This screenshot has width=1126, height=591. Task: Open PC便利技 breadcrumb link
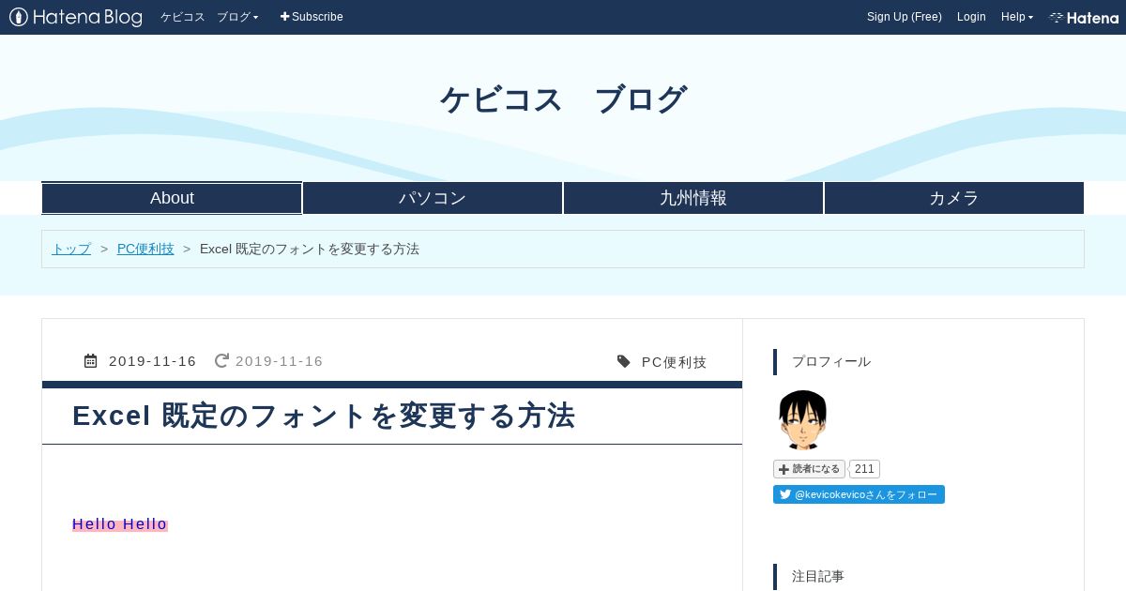click(x=145, y=249)
